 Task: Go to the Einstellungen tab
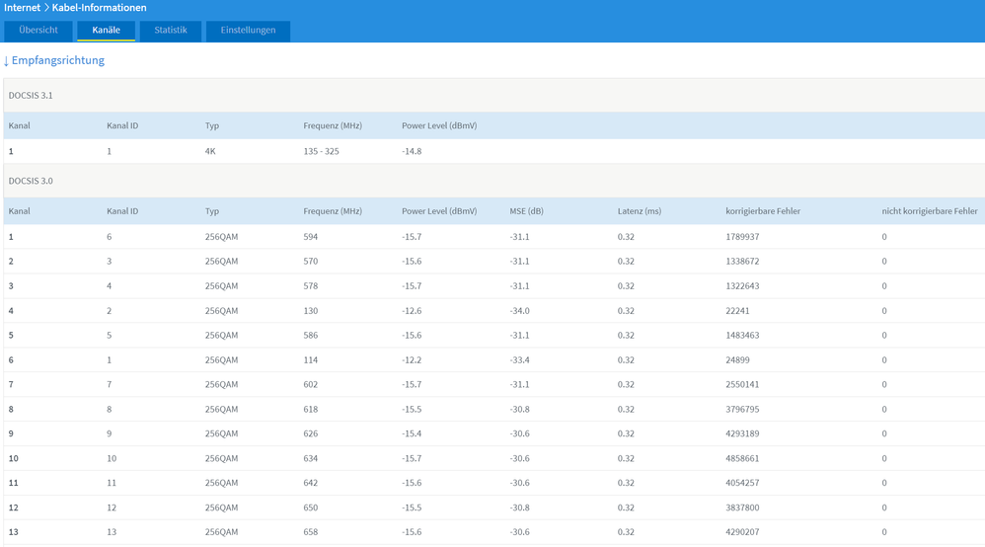(x=248, y=31)
